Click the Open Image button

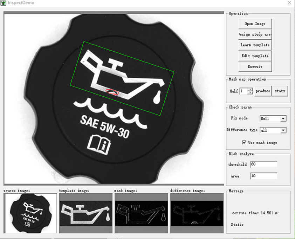pyautogui.click(x=255, y=24)
